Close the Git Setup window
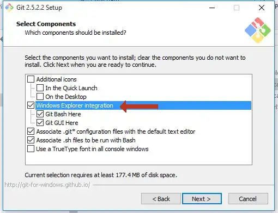The image size is (278, 213). (262, 8)
